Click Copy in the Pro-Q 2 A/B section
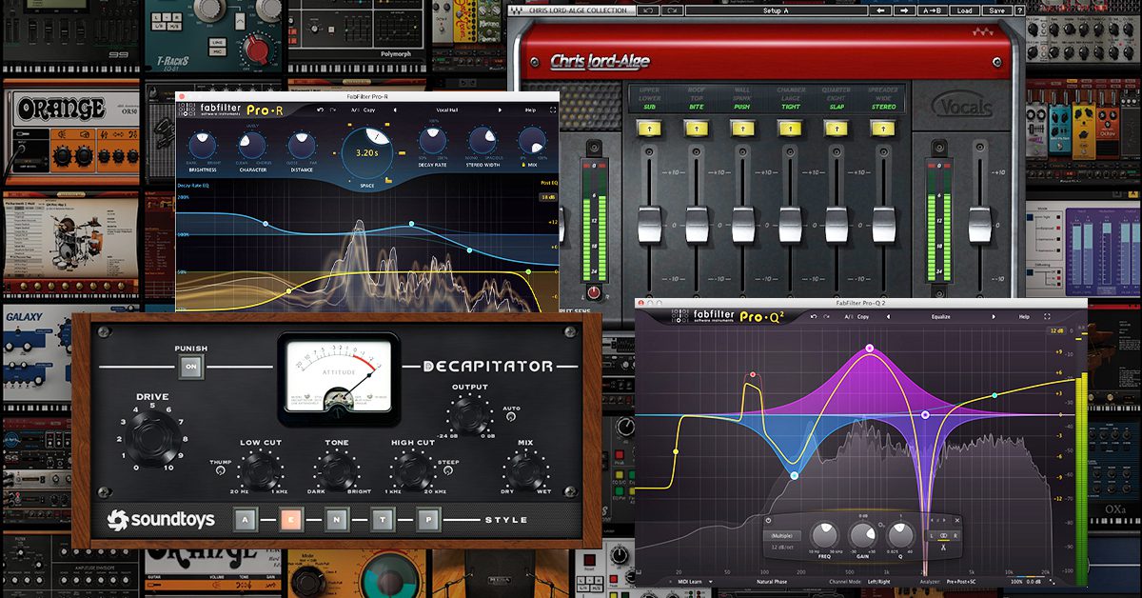The image size is (1142, 598). pos(863,316)
